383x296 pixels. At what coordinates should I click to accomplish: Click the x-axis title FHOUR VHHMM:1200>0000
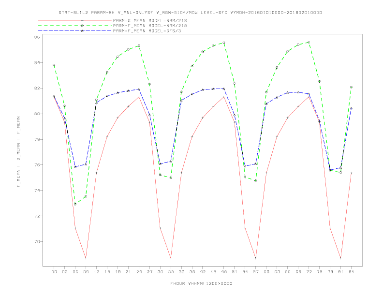(x=201, y=283)
